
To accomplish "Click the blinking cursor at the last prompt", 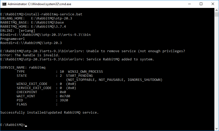I will tap(26, 125).
